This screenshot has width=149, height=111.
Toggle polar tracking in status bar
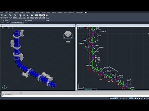[123, 98]
